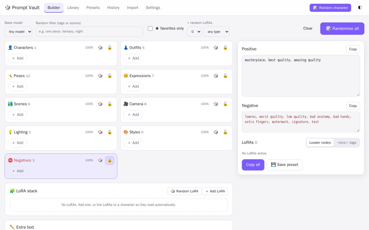
Task: Select Loader nodes LoRA mode
Action: (x=320, y=143)
